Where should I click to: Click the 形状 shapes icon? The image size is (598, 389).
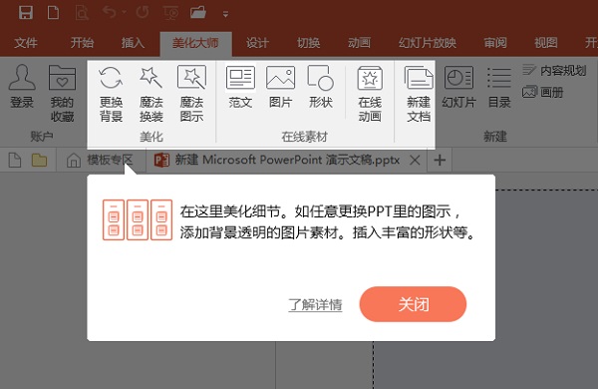click(320, 87)
